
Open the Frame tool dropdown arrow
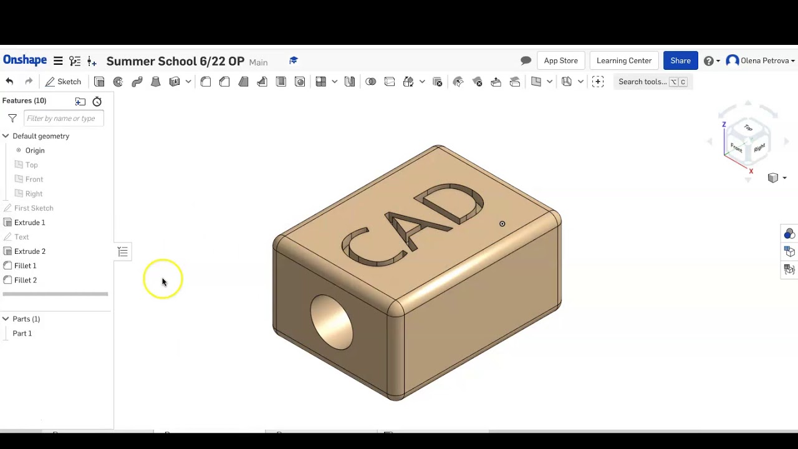(580, 82)
